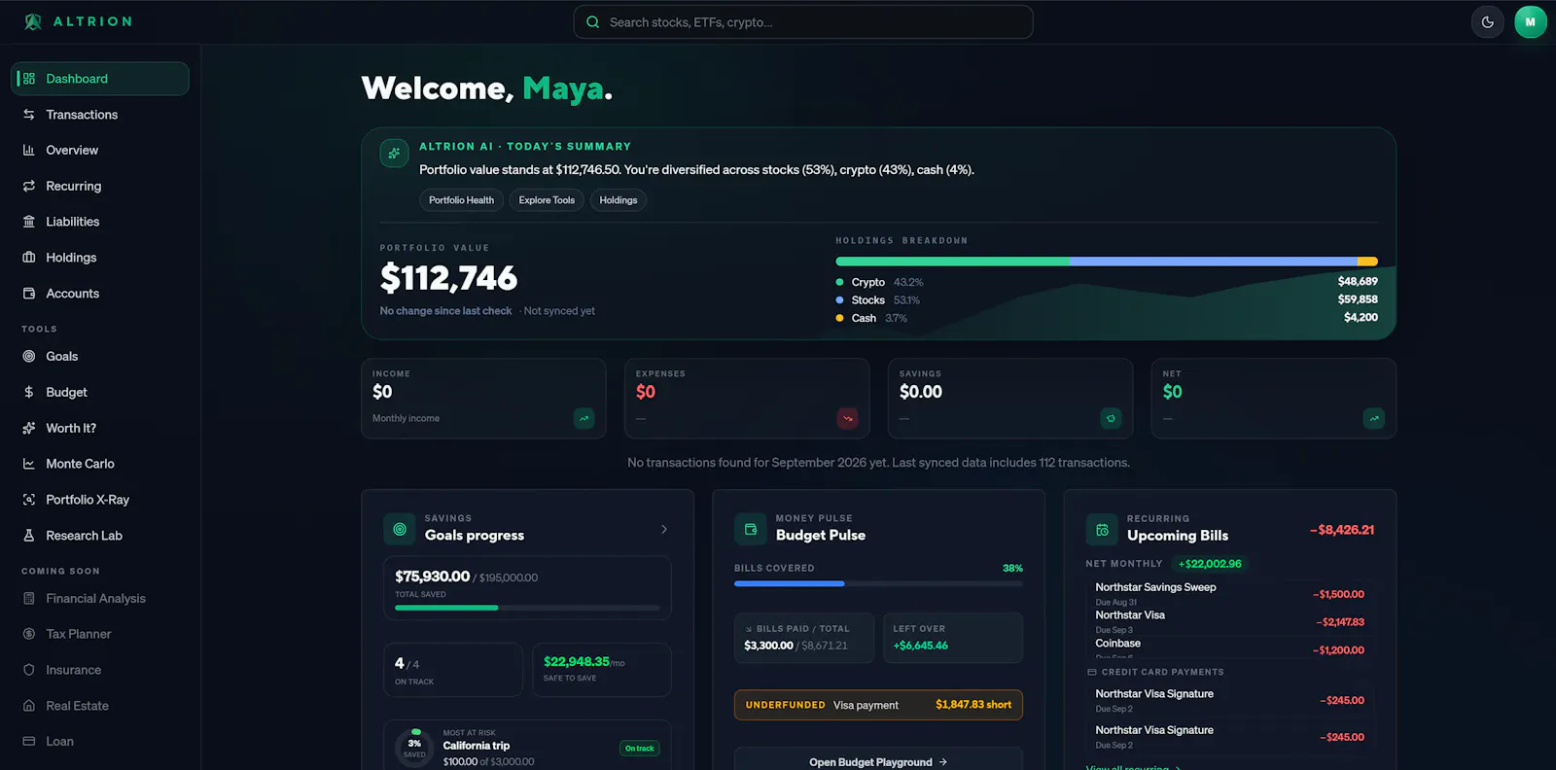Open Overview via its bar-chart sidebar icon

coord(29,151)
